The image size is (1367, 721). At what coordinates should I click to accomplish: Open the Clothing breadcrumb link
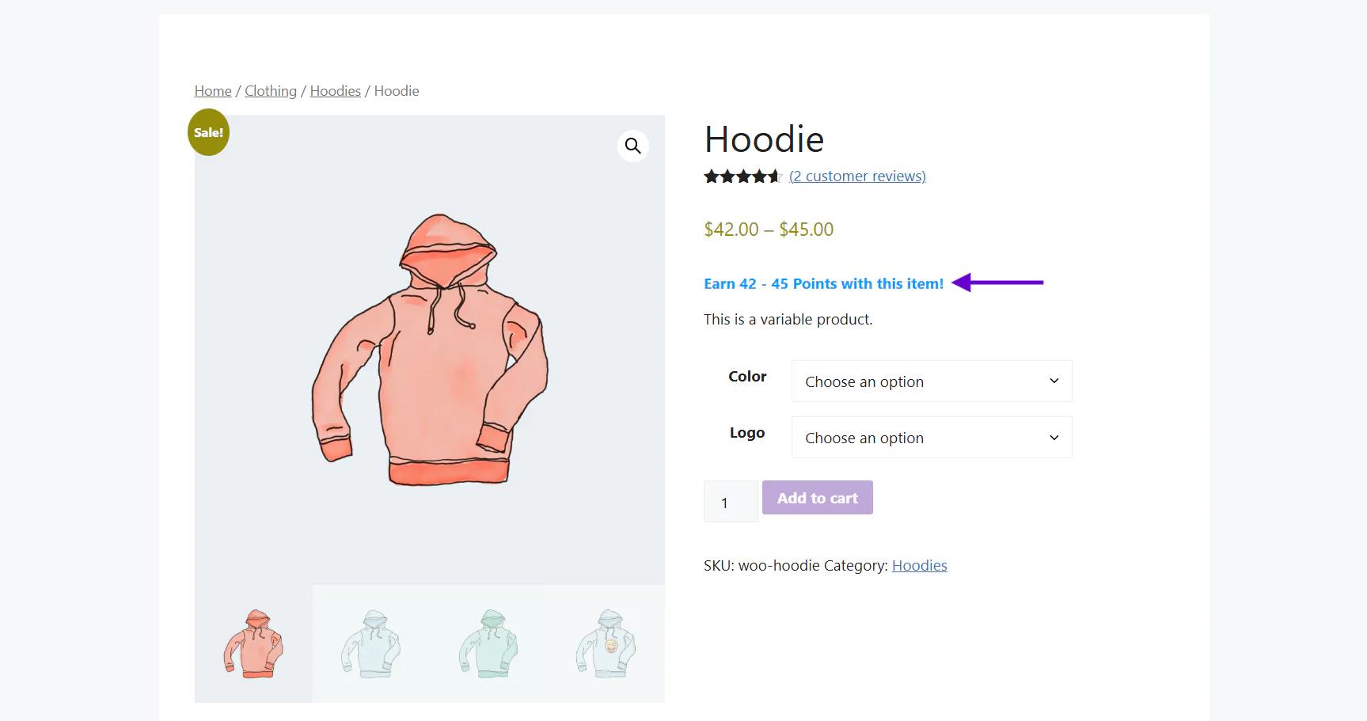click(x=271, y=91)
